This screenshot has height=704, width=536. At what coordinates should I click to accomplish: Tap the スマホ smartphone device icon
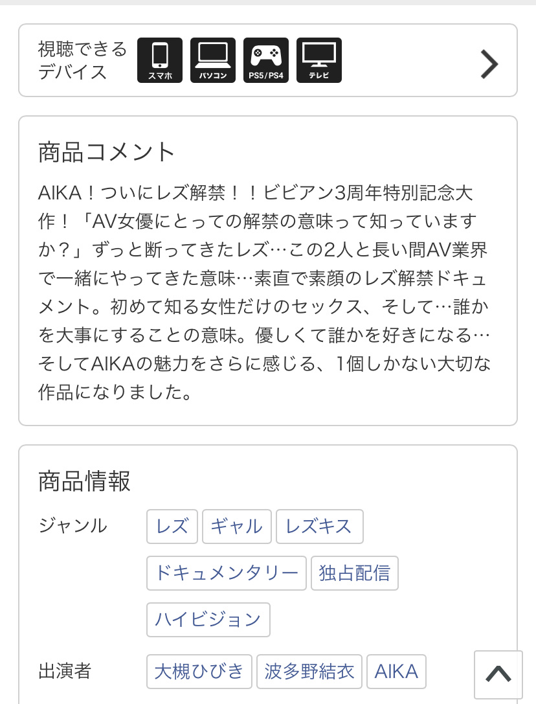click(x=160, y=60)
